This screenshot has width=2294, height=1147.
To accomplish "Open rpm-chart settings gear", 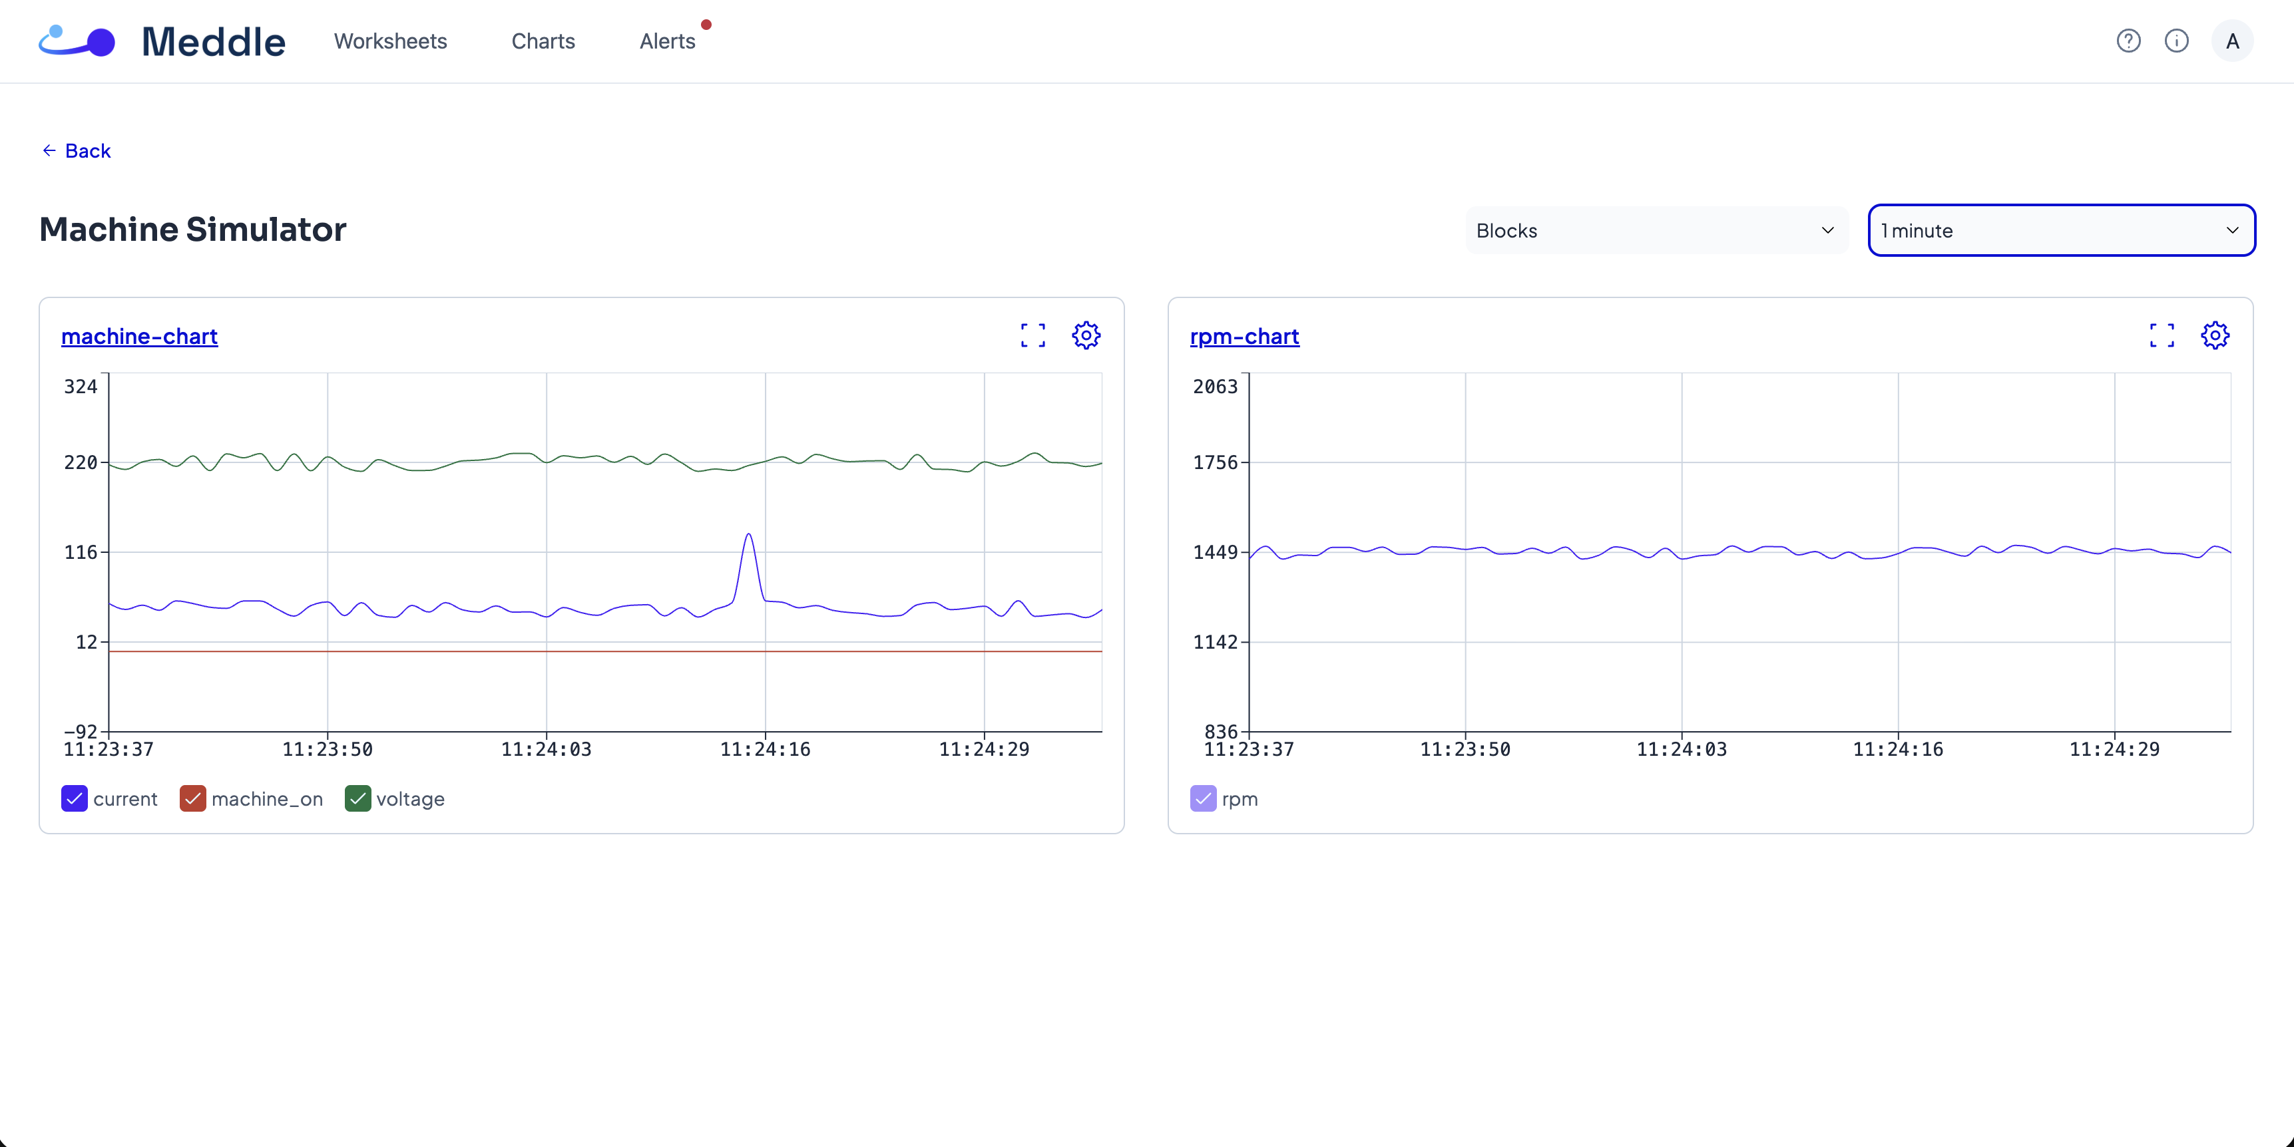I will point(2215,335).
